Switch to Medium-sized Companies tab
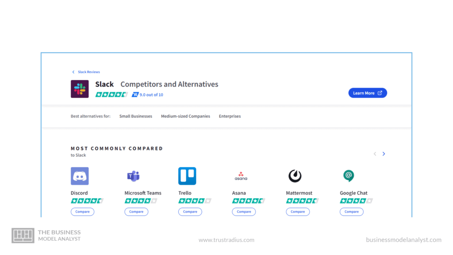The image size is (453, 255). pos(185,116)
